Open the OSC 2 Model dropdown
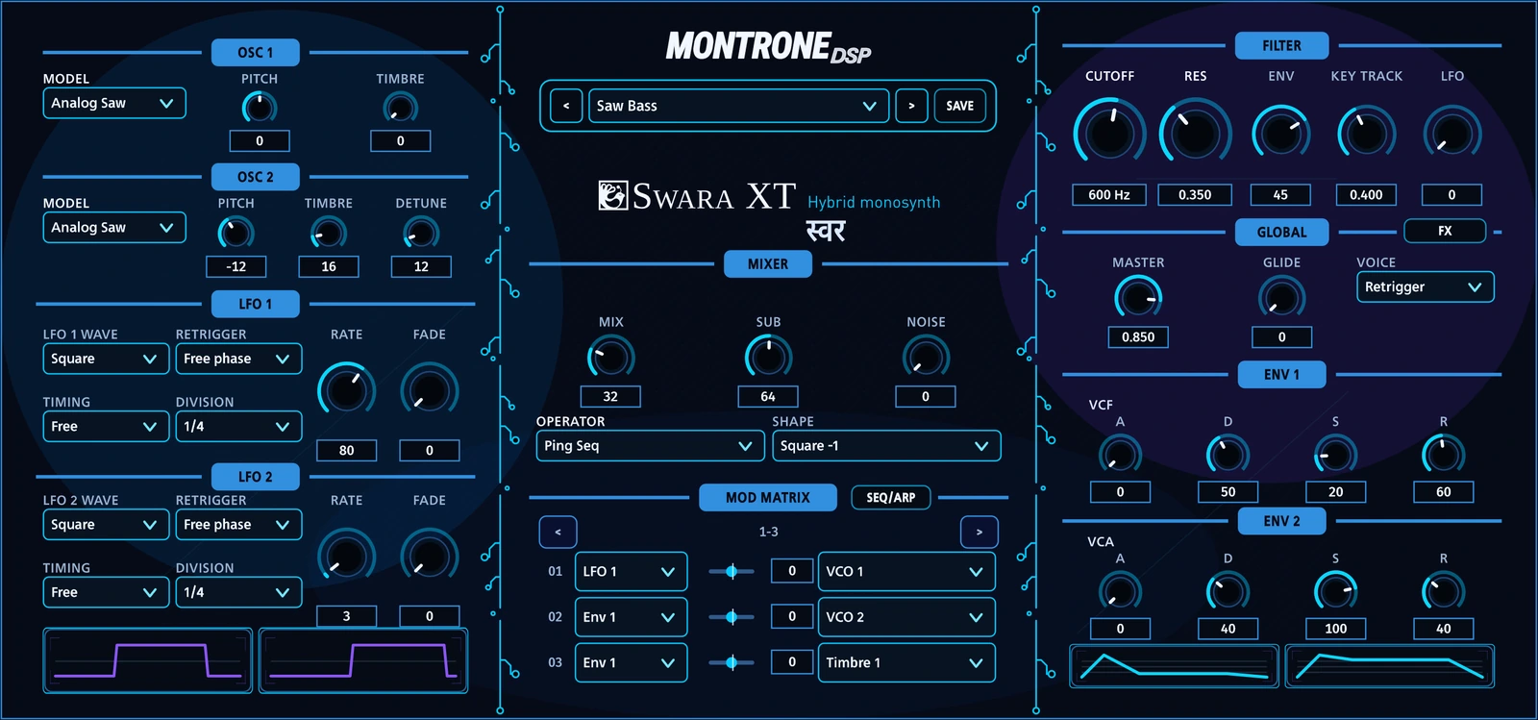The image size is (1538, 720). coord(114,228)
